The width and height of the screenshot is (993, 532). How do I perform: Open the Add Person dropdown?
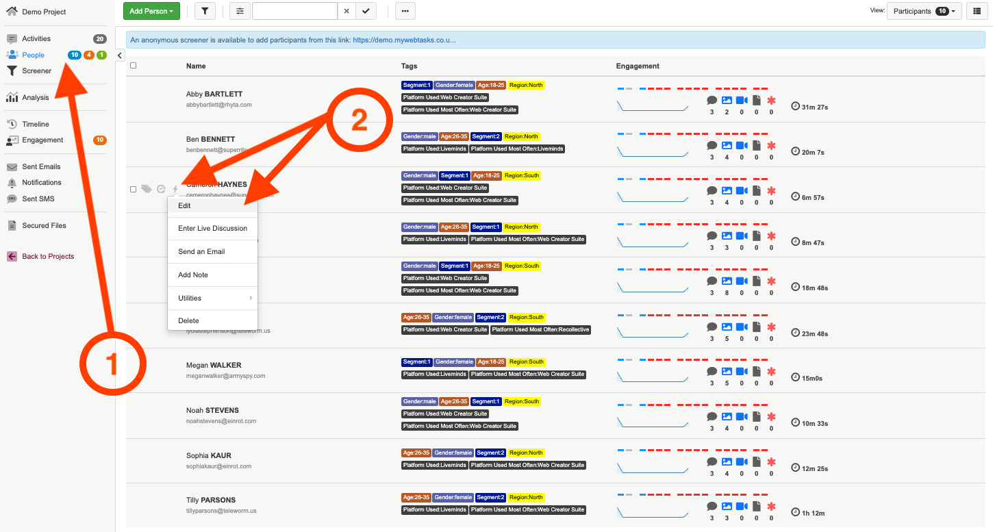click(x=151, y=11)
